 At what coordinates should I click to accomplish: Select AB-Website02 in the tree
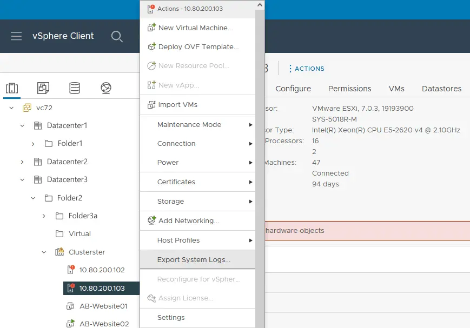(104, 324)
